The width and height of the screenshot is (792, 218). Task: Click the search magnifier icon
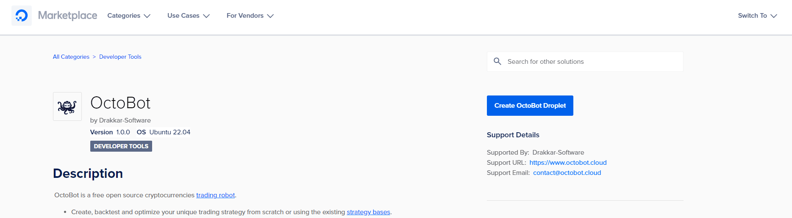click(x=497, y=62)
